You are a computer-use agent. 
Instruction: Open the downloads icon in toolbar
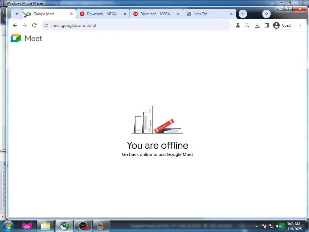257,25
